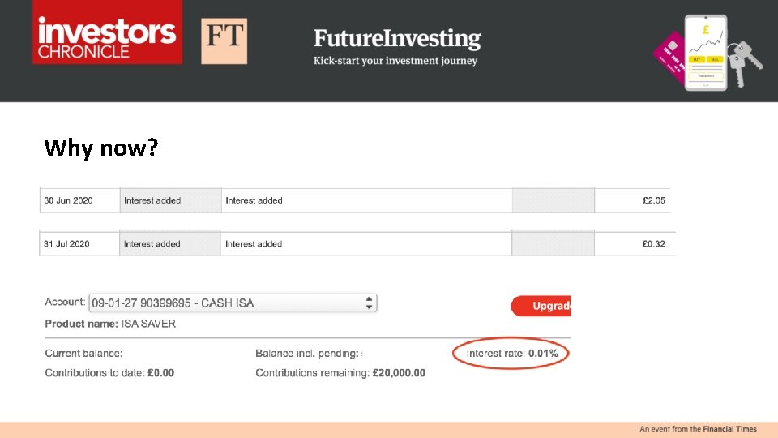
Task: Click the £0.32 interest amount
Action: [653, 244]
